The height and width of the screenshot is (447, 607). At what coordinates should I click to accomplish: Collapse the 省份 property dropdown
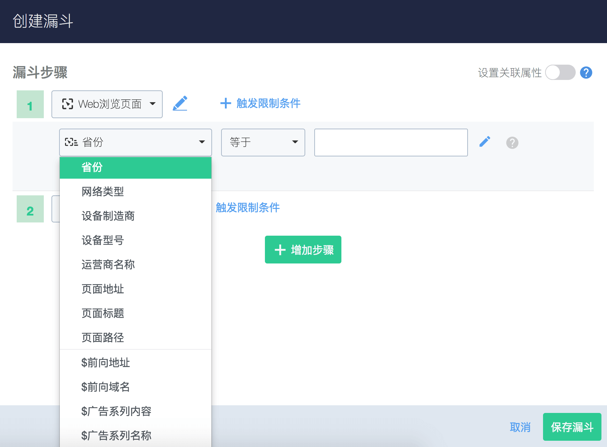click(135, 142)
